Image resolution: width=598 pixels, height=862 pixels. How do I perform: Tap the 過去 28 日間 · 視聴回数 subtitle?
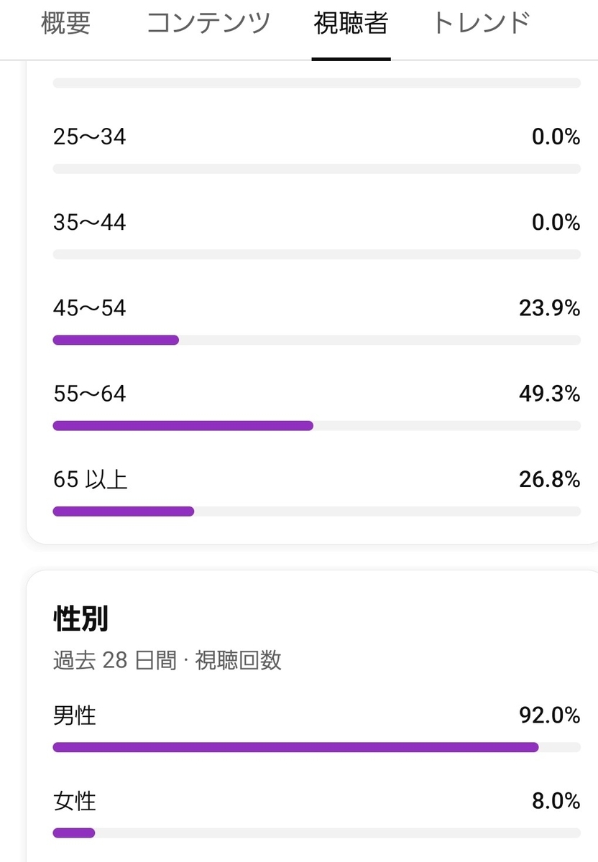pyautogui.click(x=167, y=660)
